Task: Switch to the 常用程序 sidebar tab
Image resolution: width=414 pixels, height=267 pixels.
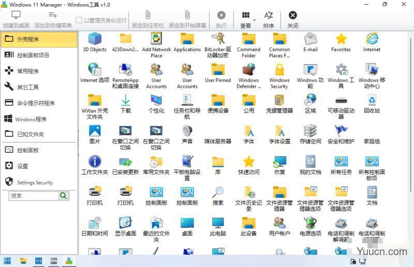Action: pyautogui.click(x=39, y=71)
